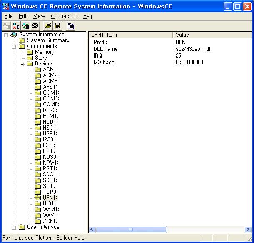Click the save floppy disk toolbar icon
The height and width of the screenshot is (243, 254).
[57, 26]
